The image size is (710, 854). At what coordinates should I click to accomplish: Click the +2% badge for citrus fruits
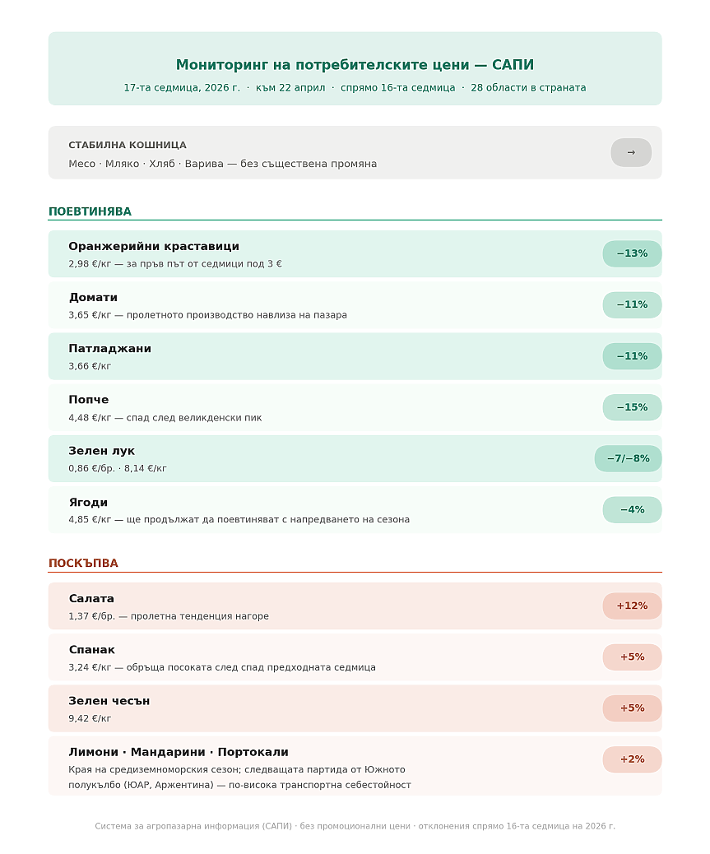[x=632, y=759]
